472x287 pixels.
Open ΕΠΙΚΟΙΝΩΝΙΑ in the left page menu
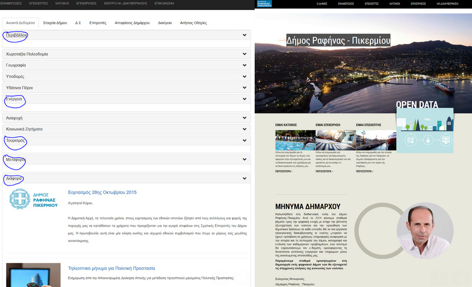pyautogui.click(x=164, y=3)
